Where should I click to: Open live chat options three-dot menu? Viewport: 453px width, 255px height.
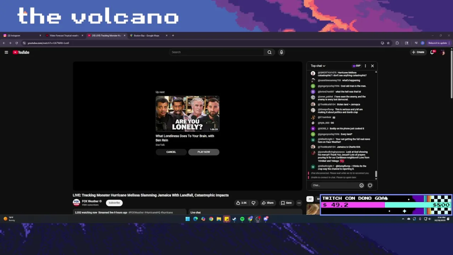pyautogui.click(x=365, y=66)
